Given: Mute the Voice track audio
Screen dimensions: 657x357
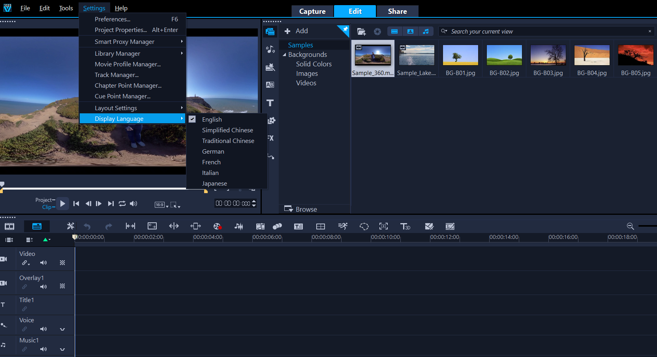Looking at the screenshot, I should pyautogui.click(x=43, y=329).
